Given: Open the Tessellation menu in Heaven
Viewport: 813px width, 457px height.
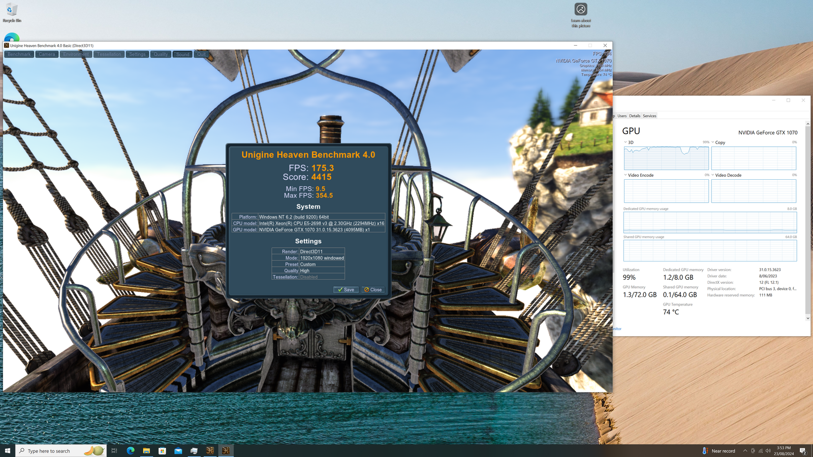Looking at the screenshot, I should (x=109, y=54).
